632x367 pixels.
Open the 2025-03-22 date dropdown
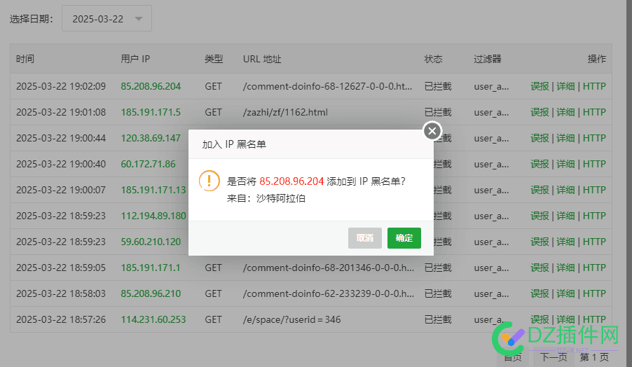pos(107,18)
